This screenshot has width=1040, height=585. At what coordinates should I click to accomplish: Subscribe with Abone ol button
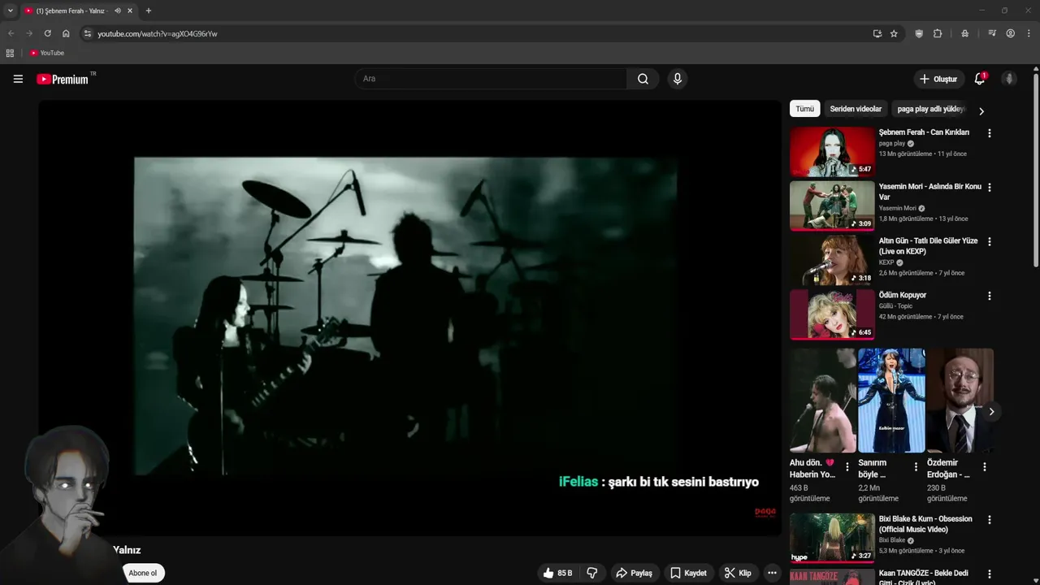point(143,573)
